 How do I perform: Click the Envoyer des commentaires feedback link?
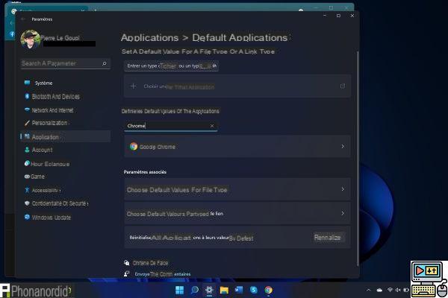(163, 274)
